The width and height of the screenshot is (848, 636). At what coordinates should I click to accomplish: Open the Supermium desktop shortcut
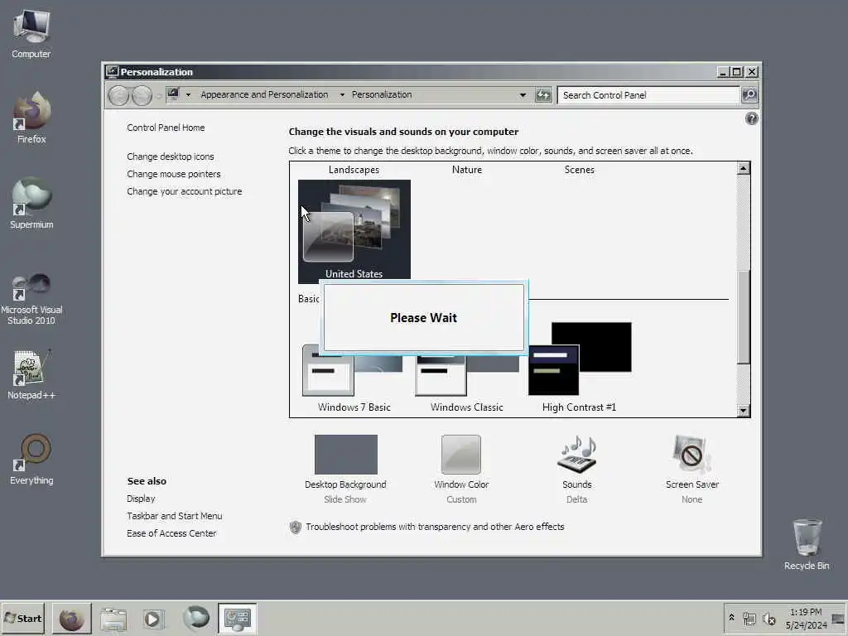coord(31,204)
